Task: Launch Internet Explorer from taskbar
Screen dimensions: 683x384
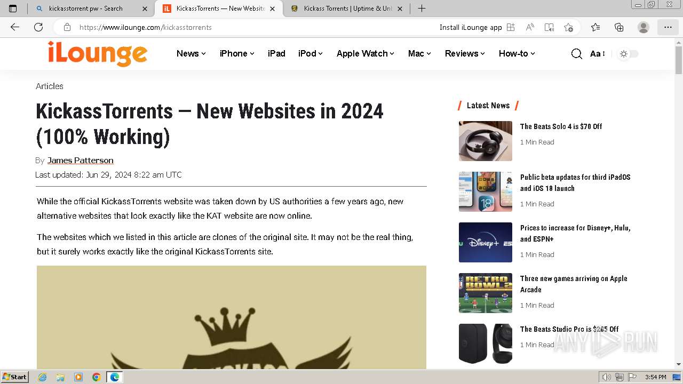Action: (42, 377)
